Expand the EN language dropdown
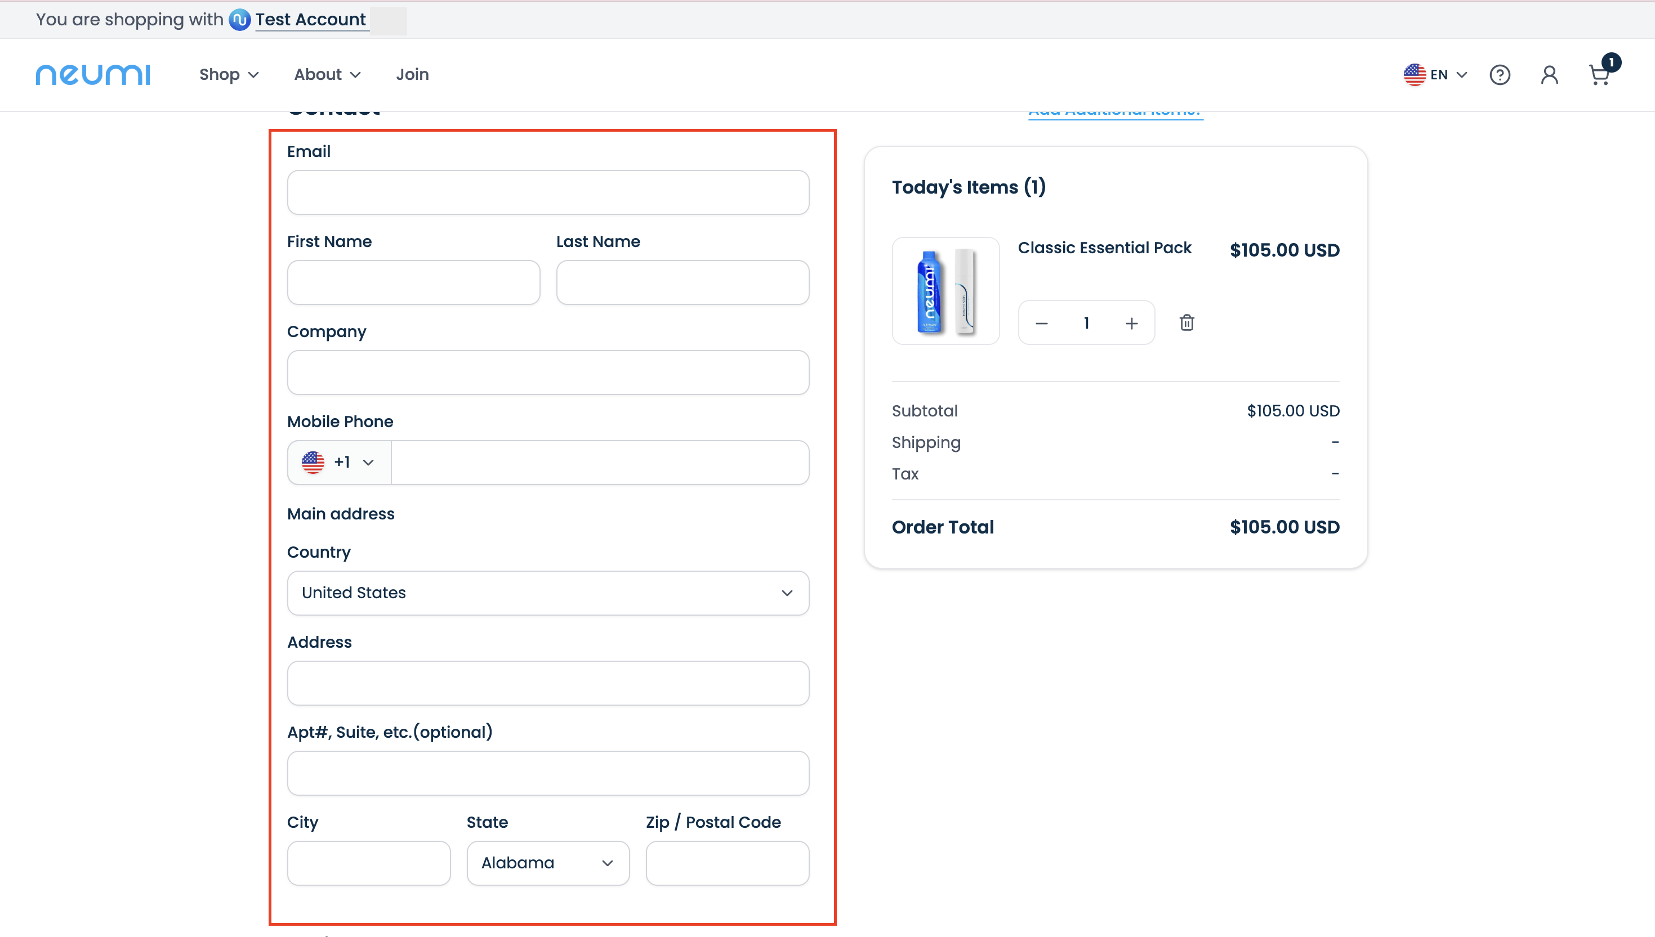Screen dimensions: 1655x937 (1448, 75)
